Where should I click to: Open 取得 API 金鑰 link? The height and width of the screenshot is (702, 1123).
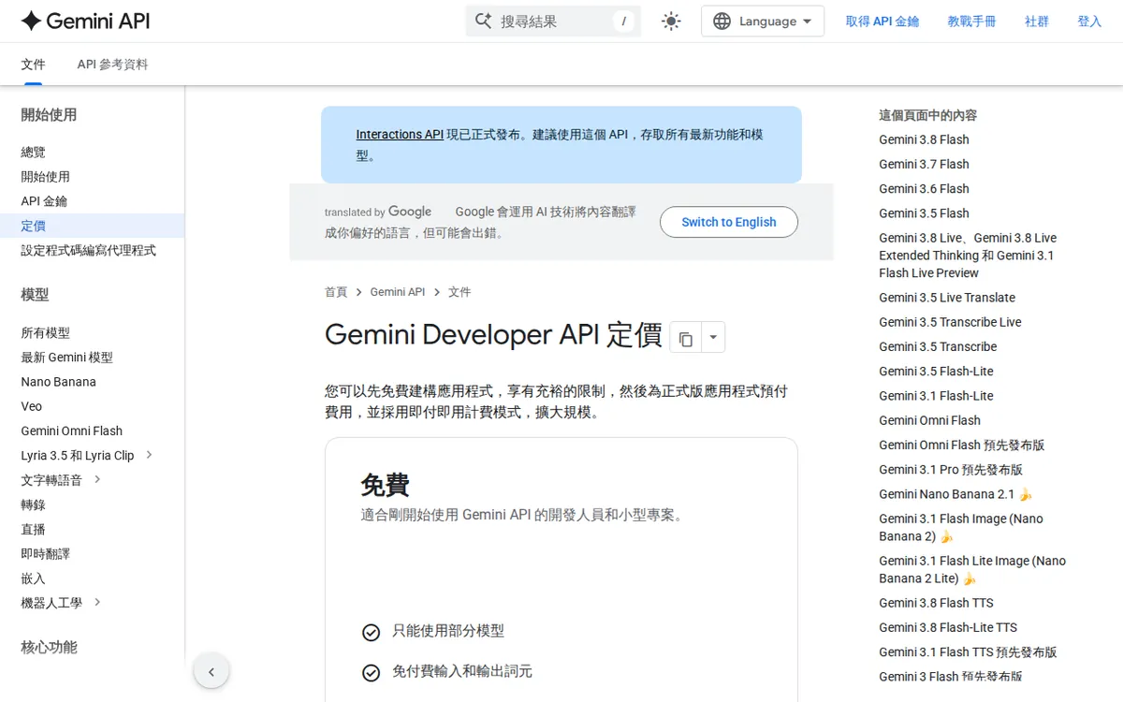coord(882,21)
